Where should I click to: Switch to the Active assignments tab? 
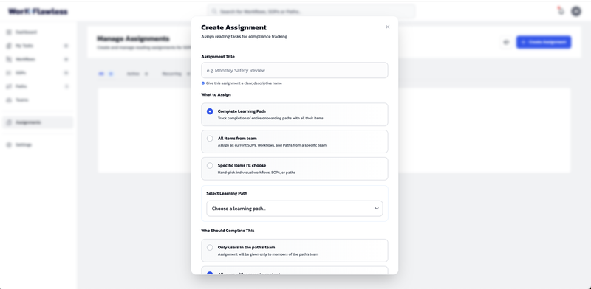(x=137, y=74)
